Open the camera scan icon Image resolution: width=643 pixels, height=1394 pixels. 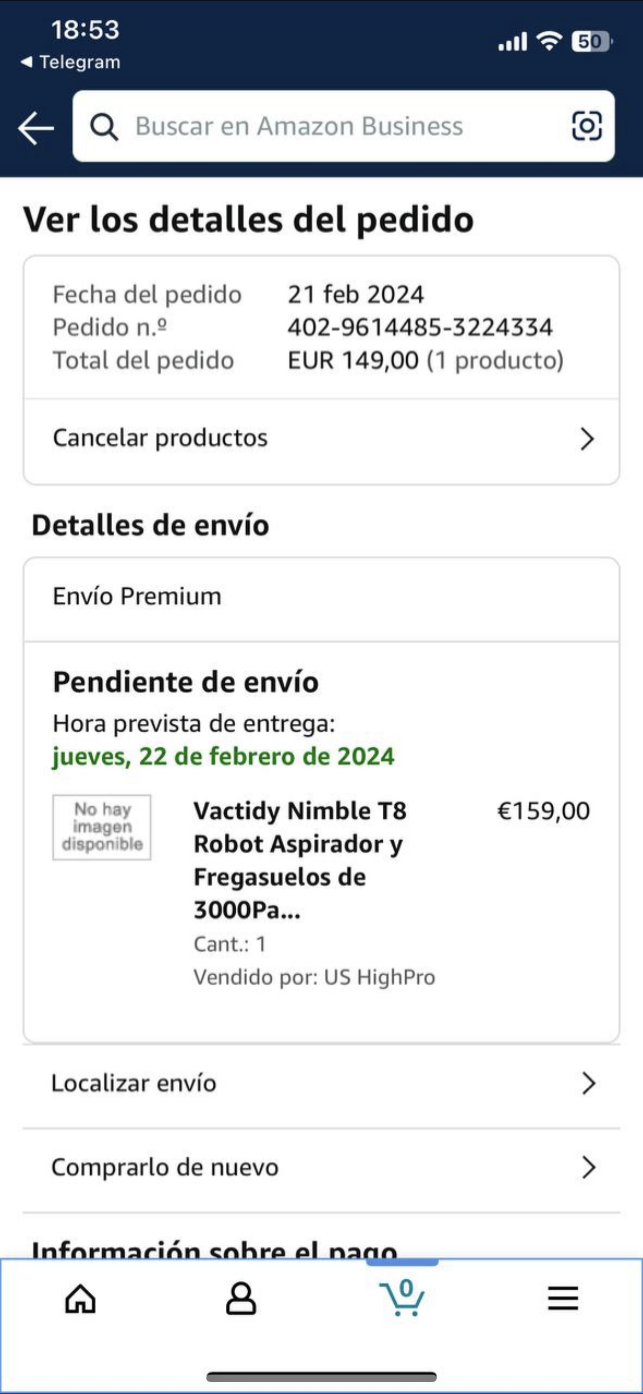(587, 126)
